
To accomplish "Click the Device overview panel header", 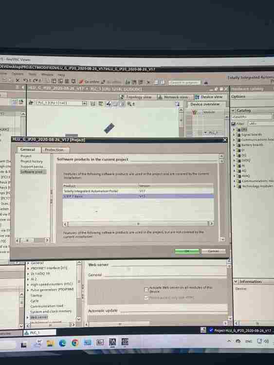I will (205, 104).
